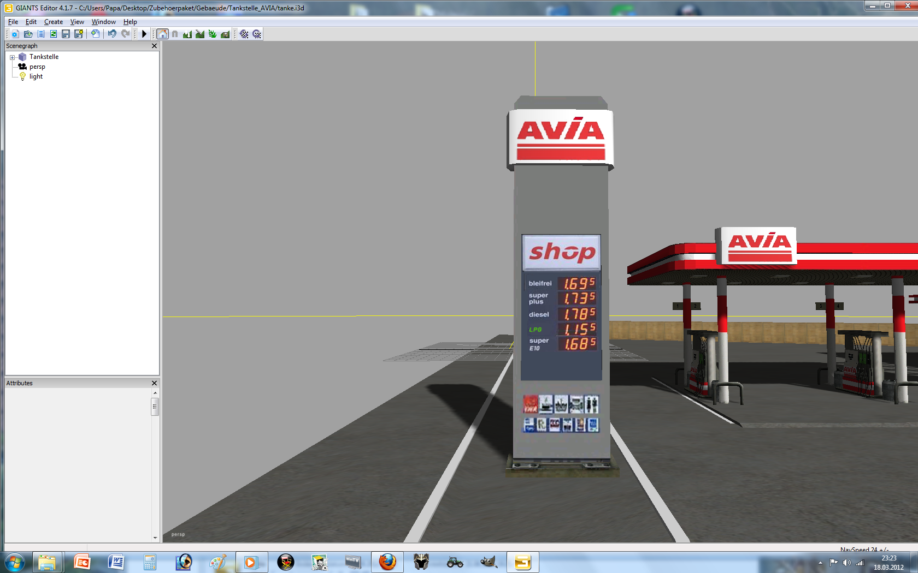This screenshot has width=918, height=573.
Task: Open the Windows Start menu
Action: (15, 562)
